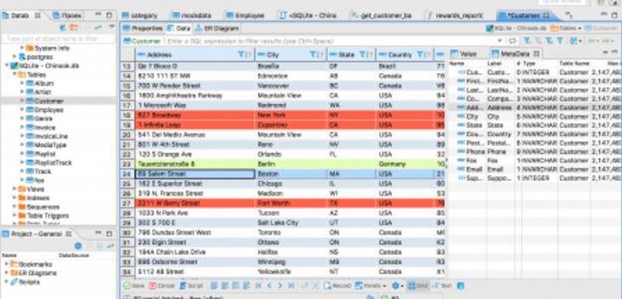Select the Address row in MetaData panel
This screenshot has width=622, height=299.
pyautogui.click(x=535, y=107)
